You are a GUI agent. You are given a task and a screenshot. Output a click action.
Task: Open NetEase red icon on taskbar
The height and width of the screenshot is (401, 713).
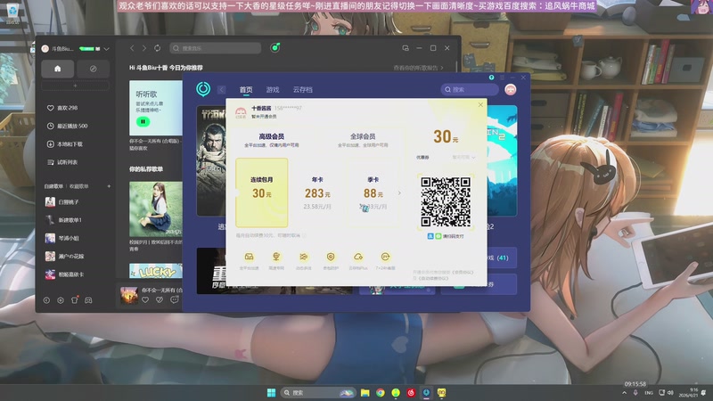pyautogui.click(x=411, y=392)
